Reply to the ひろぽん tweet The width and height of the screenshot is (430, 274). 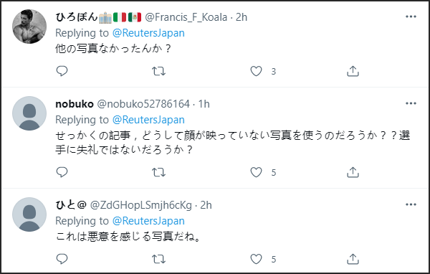point(62,71)
